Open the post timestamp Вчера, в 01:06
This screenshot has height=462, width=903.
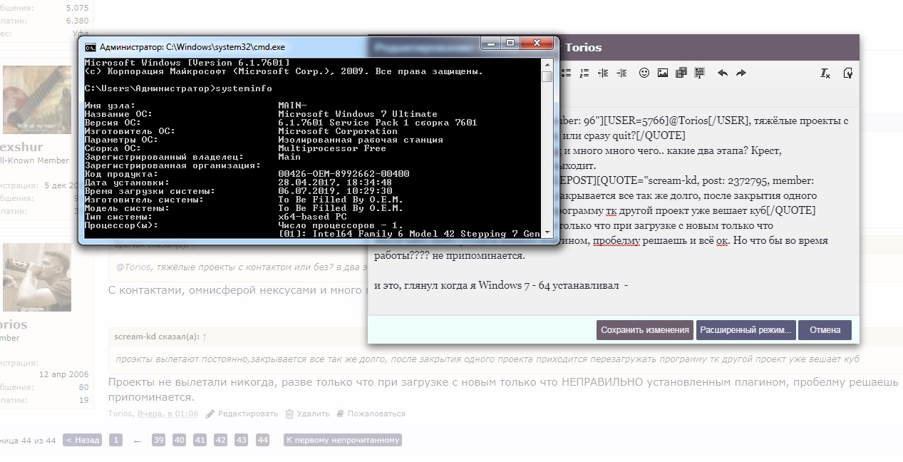click(x=168, y=414)
